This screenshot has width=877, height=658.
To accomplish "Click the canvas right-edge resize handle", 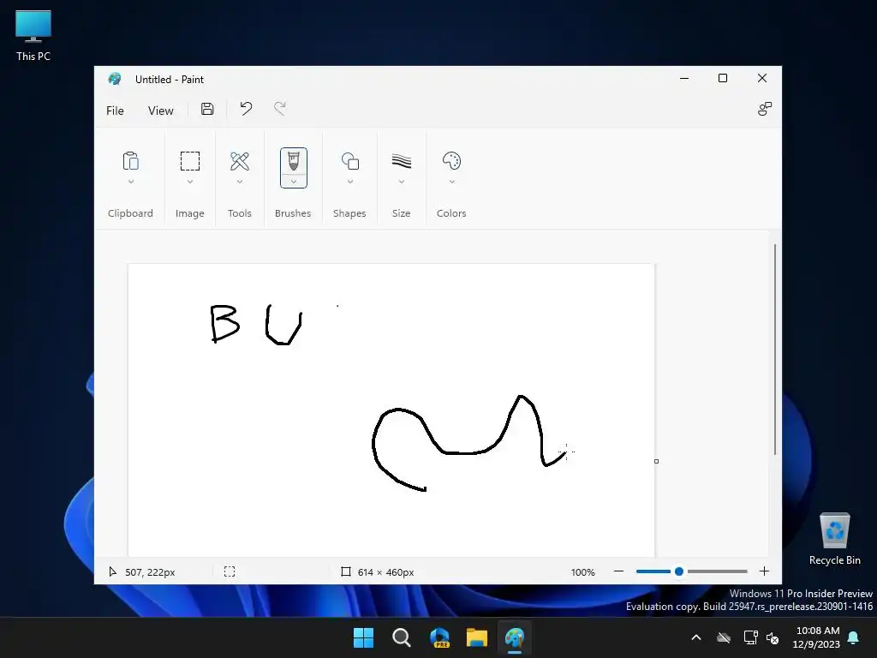I will (x=656, y=461).
